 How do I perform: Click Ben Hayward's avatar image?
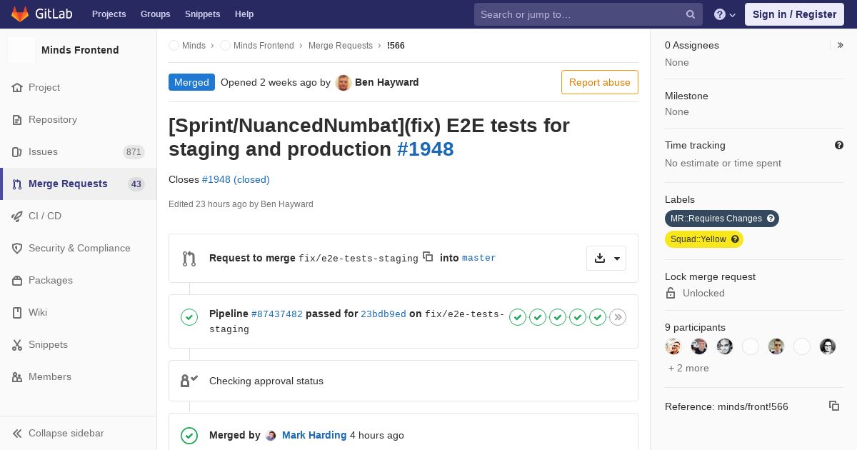344,83
